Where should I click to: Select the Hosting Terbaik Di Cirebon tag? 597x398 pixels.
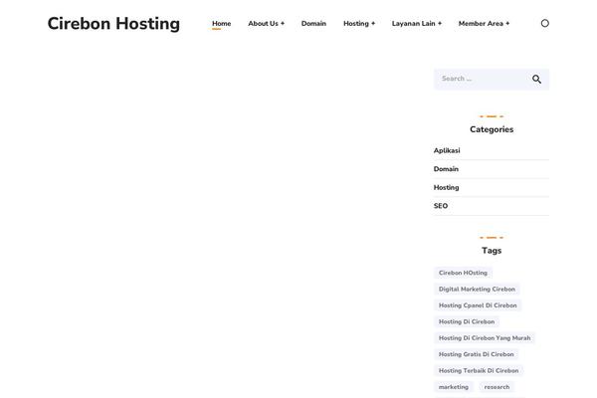click(x=479, y=370)
